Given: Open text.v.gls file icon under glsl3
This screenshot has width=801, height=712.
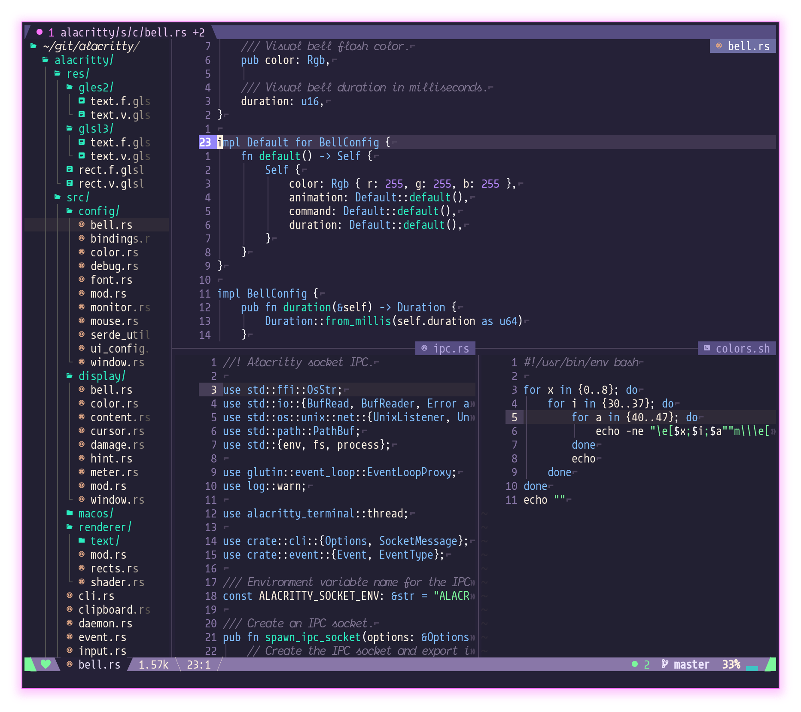Looking at the screenshot, I should tap(82, 156).
